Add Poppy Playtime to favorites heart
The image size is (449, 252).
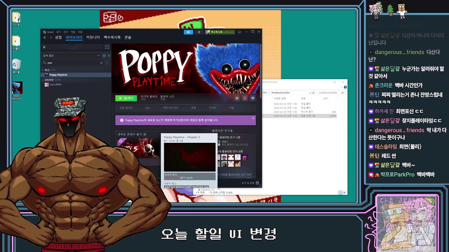pyautogui.click(x=253, y=98)
